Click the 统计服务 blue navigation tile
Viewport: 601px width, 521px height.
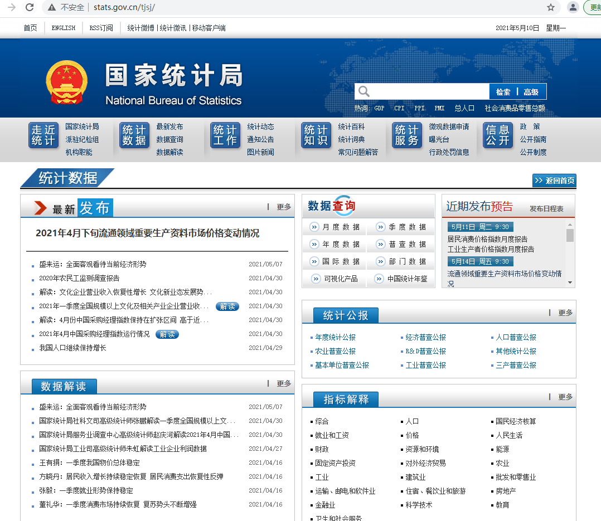[406, 135]
